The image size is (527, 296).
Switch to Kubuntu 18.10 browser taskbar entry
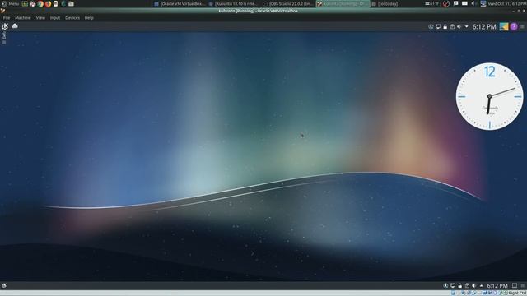click(233, 3)
